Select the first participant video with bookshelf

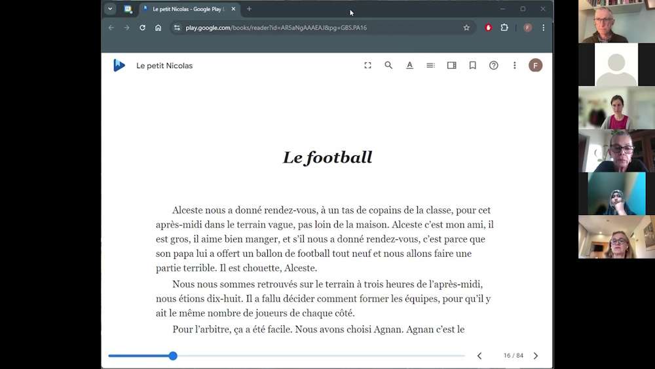(616, 22)
